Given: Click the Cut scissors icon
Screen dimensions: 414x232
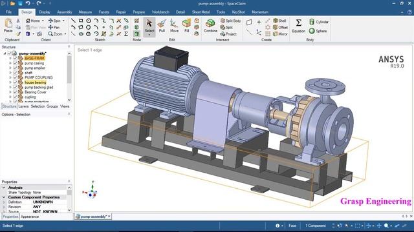Looking at the screenshot, I should coord(18,21).
